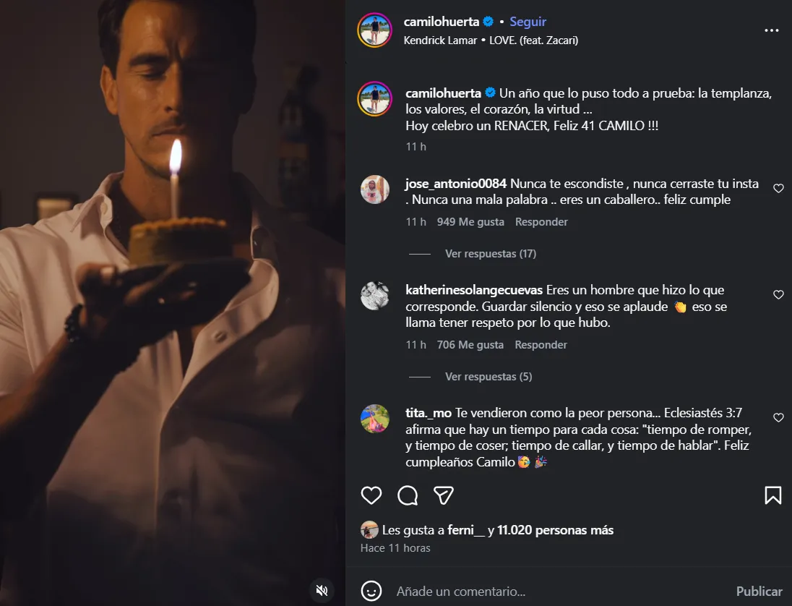
Task: Expand the 17 replies to jose_antonio0084
Action: 490,254
